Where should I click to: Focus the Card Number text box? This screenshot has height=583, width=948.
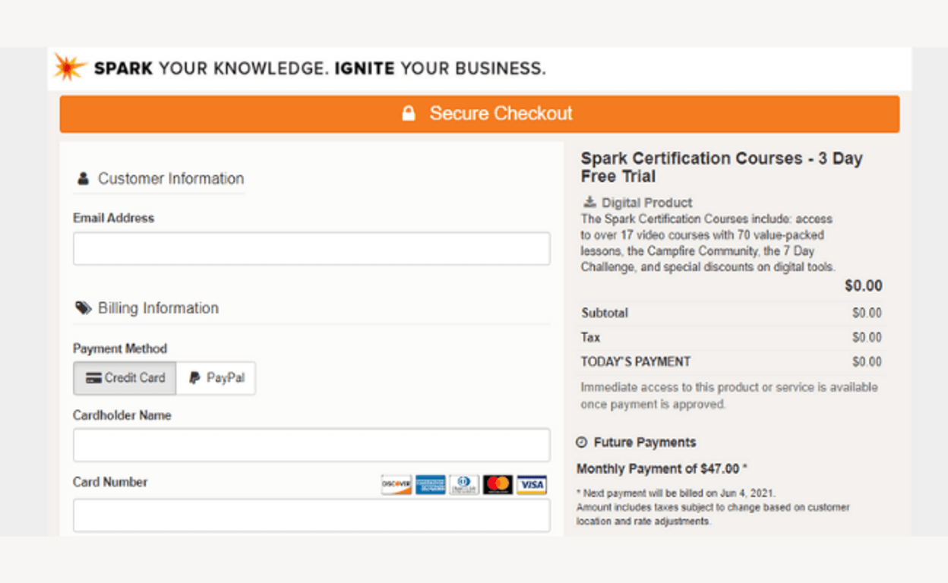coord(311,515)
